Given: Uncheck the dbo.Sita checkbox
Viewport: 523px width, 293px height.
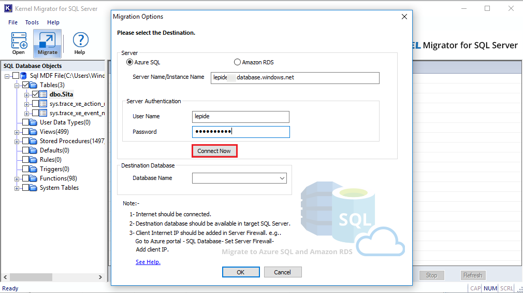Looking at the screenshot, I should click(x=35, y=94).
